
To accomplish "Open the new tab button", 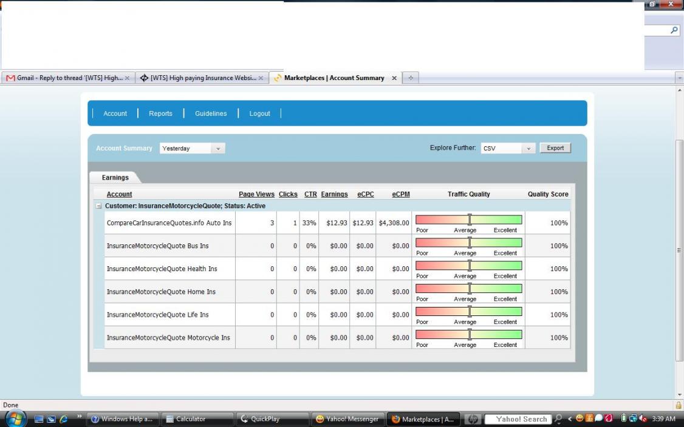I will [411, 78].
